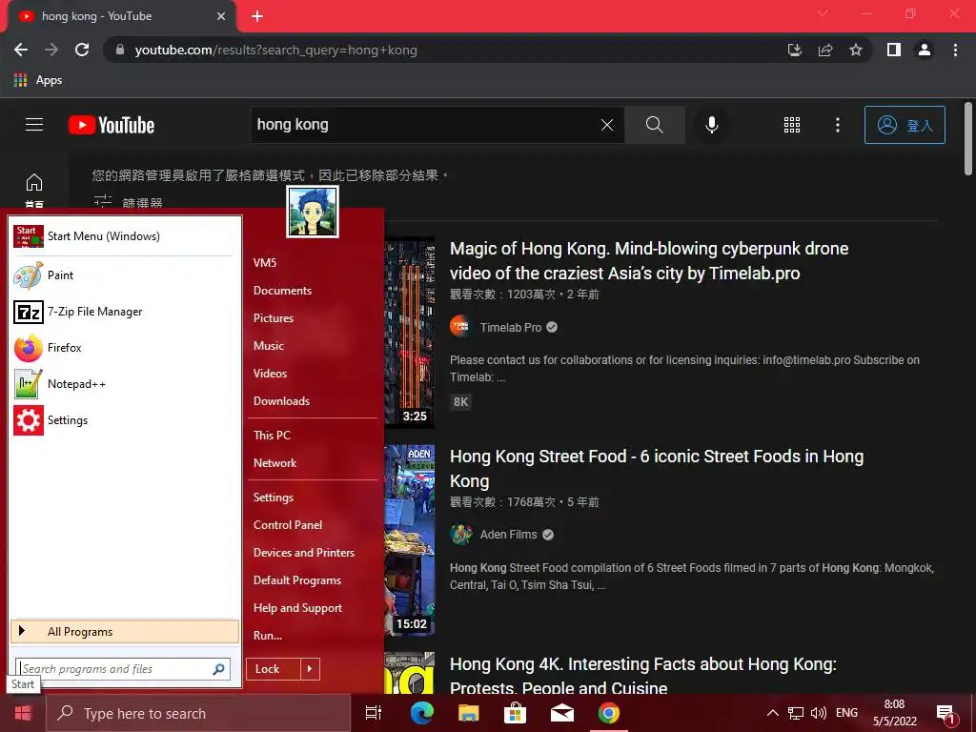Open Music folder link
The height and width of the screenshot is (732, 976).
[268, 346]
